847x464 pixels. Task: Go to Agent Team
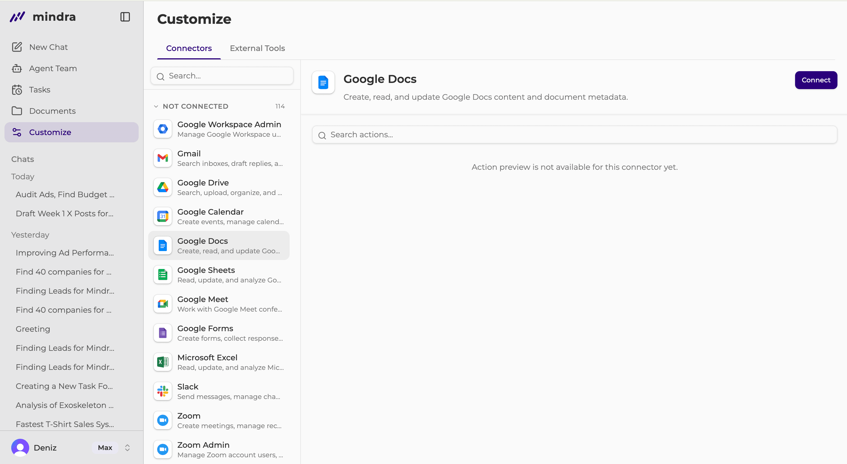71,68
